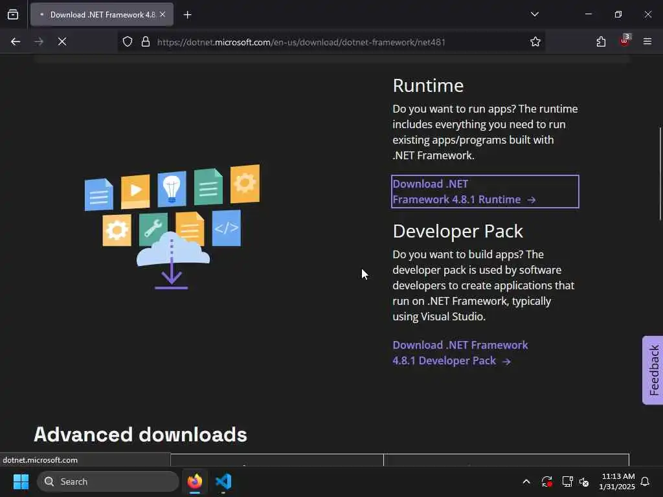Show hidden system tray icons chevron
663x497 pixels.
coord(526,481)
